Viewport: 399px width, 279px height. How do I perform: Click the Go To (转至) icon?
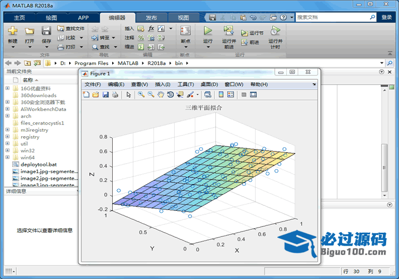(95, 37)
